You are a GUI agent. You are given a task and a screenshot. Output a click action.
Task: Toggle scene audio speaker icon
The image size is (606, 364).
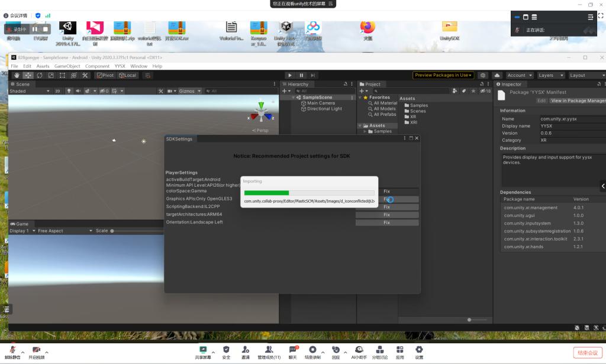(78, 91)
